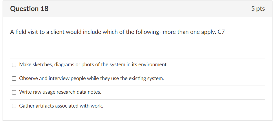
Task: Click the 'Question 18' heading
Action: click(29, 9)
